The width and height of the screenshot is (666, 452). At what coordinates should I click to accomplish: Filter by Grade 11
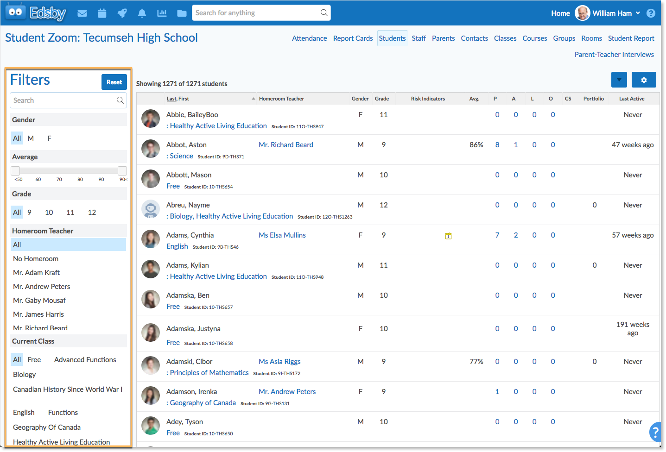[70, 212]
